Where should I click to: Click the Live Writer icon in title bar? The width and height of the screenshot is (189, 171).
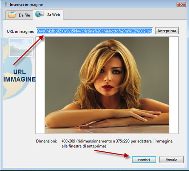(6, 5)
